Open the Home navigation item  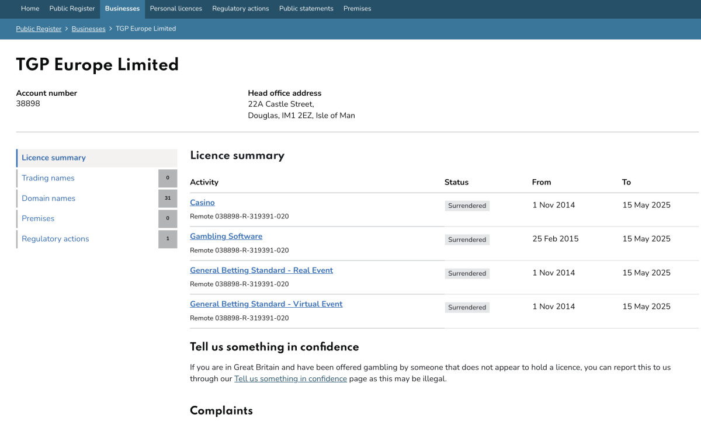pyautogui.click(x=30, y=9)
